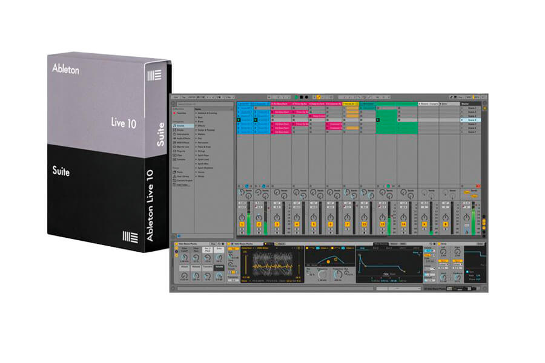Open the Osc 2 tab in Wavetable

coord(280,244)
